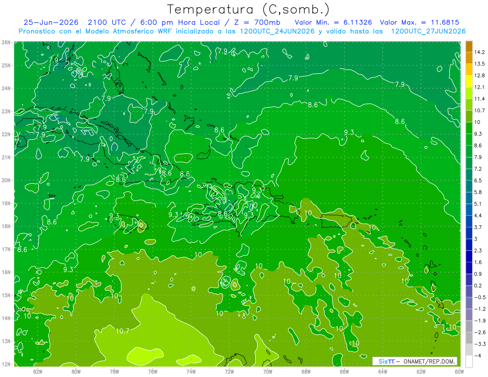The image size is (488, 377).
Task: Click the '17N' latitude axis label
Action: point(6,249)
